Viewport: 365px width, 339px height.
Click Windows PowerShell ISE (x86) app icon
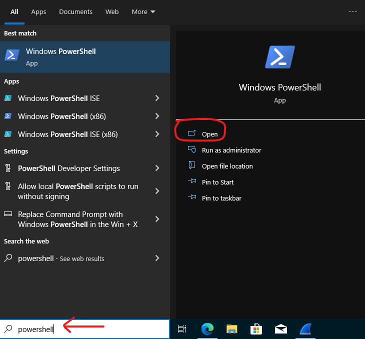click(x=8, y=134)
